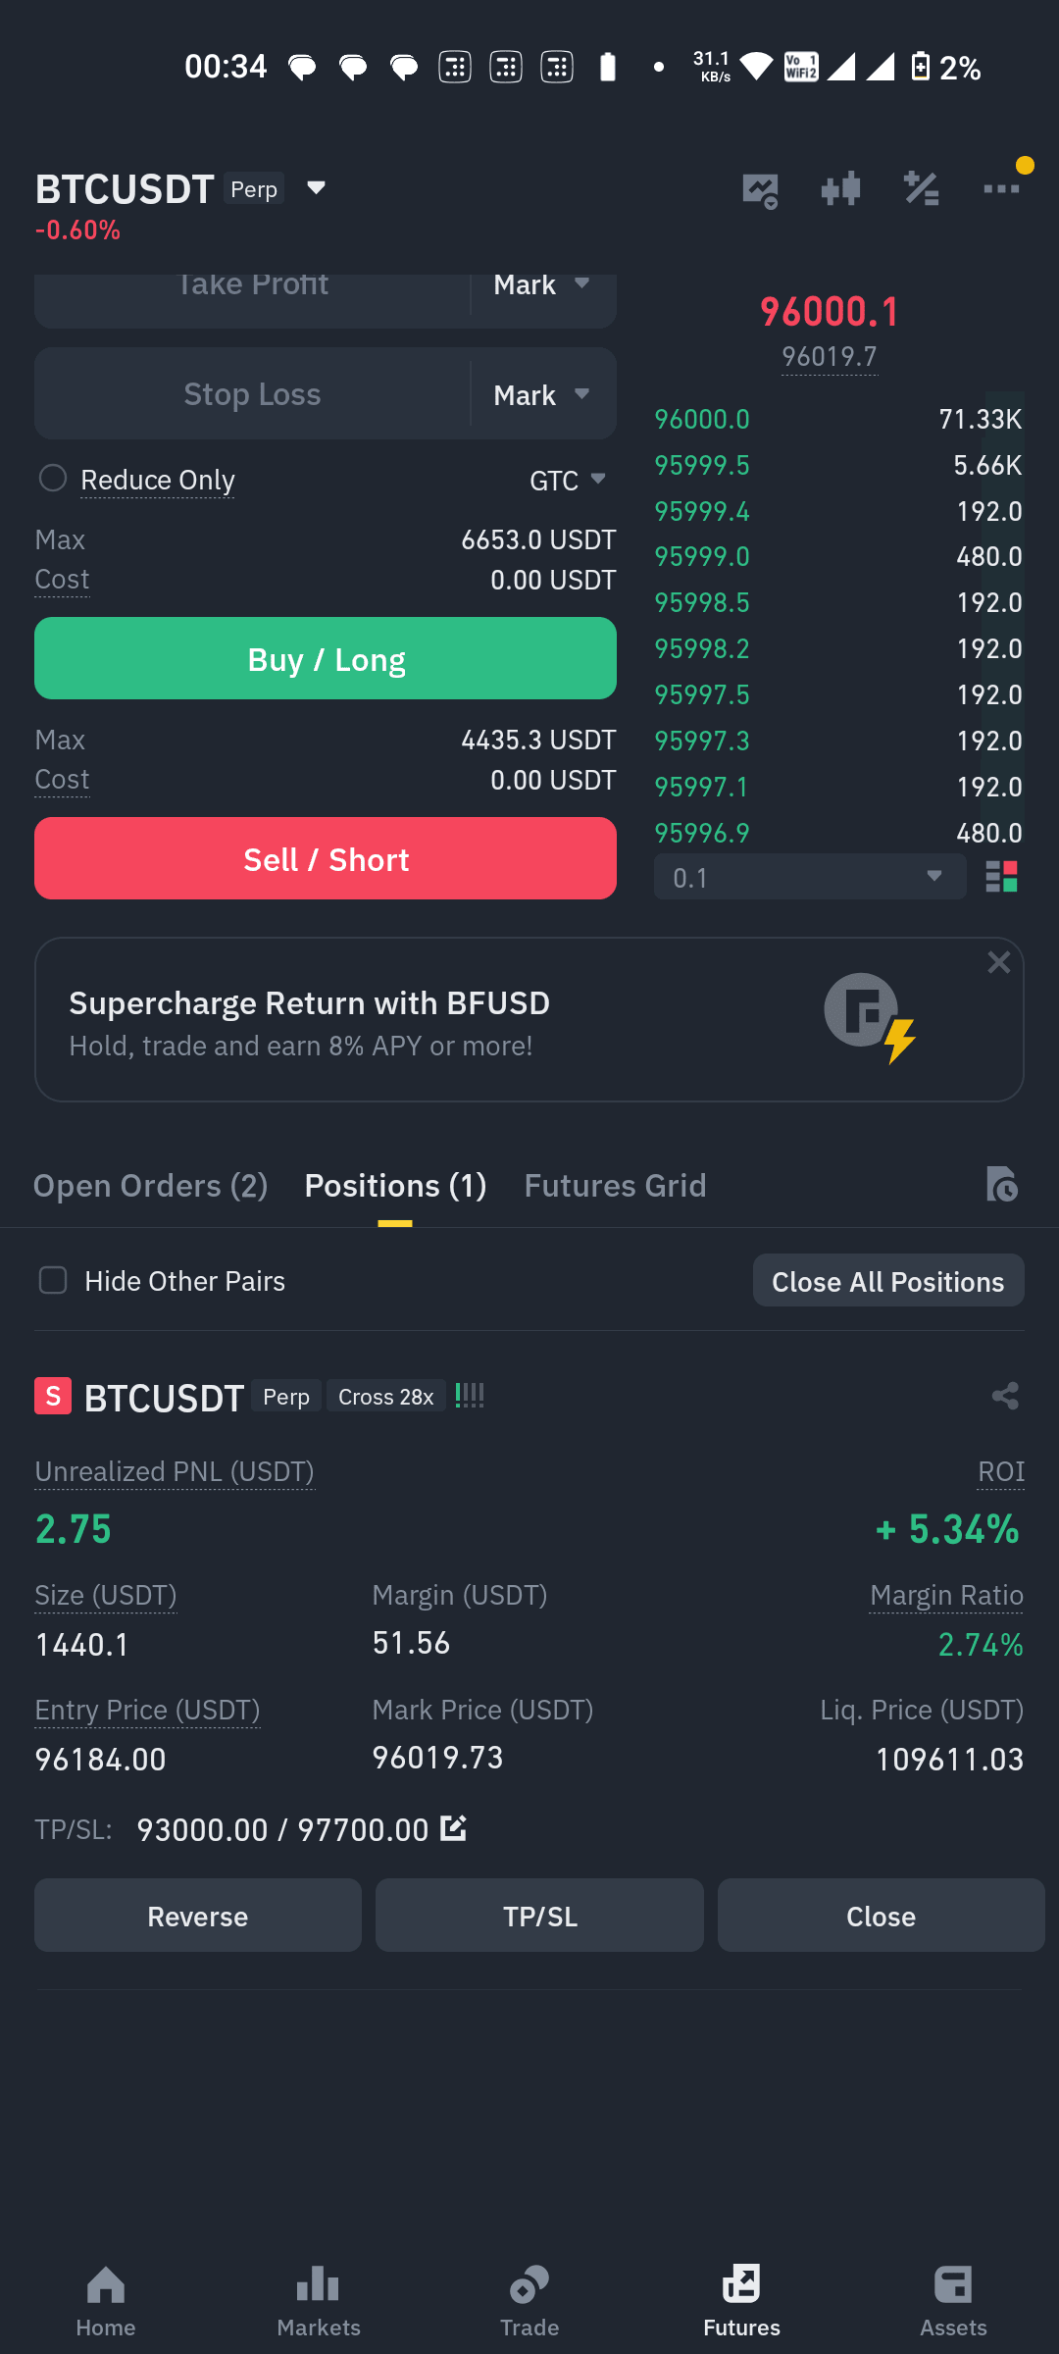Open the three-dot more options menu
This screenshot has height=2354, width=1059.
tap(1001, 188)
